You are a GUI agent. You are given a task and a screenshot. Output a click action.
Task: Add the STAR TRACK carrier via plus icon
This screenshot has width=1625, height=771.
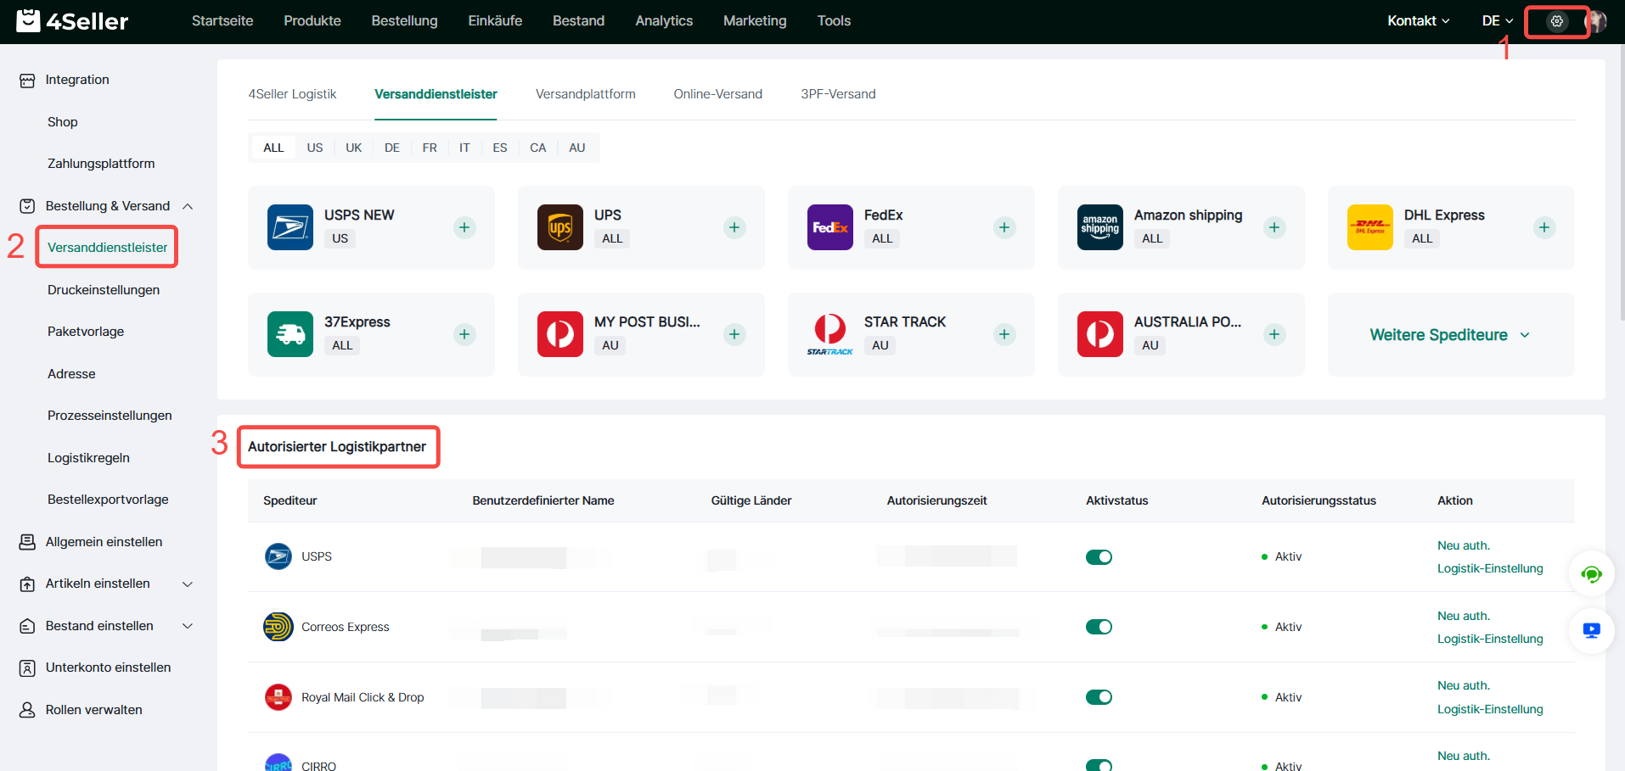1004,334
